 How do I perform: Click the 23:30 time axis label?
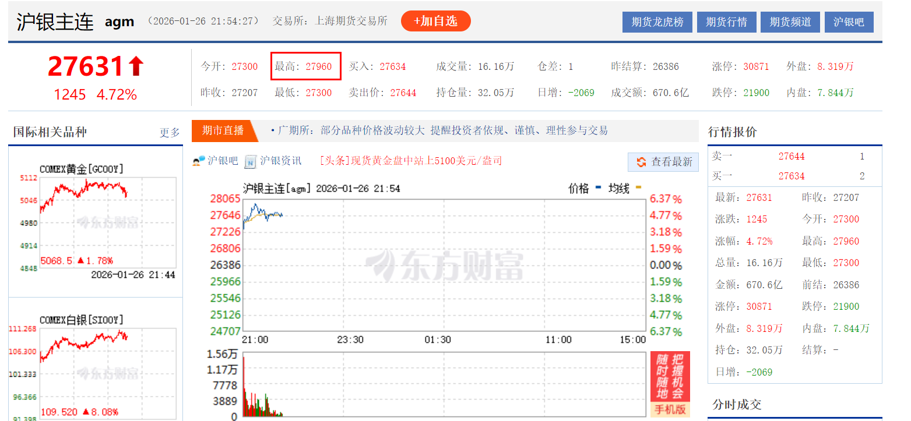(350, 340)
